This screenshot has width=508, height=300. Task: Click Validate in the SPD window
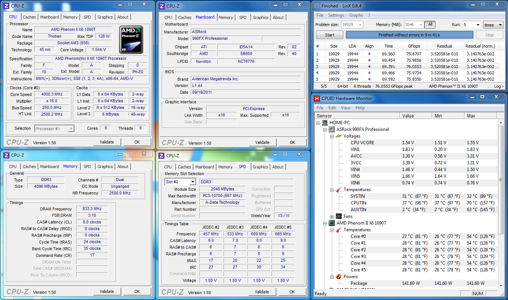[262, 292]
